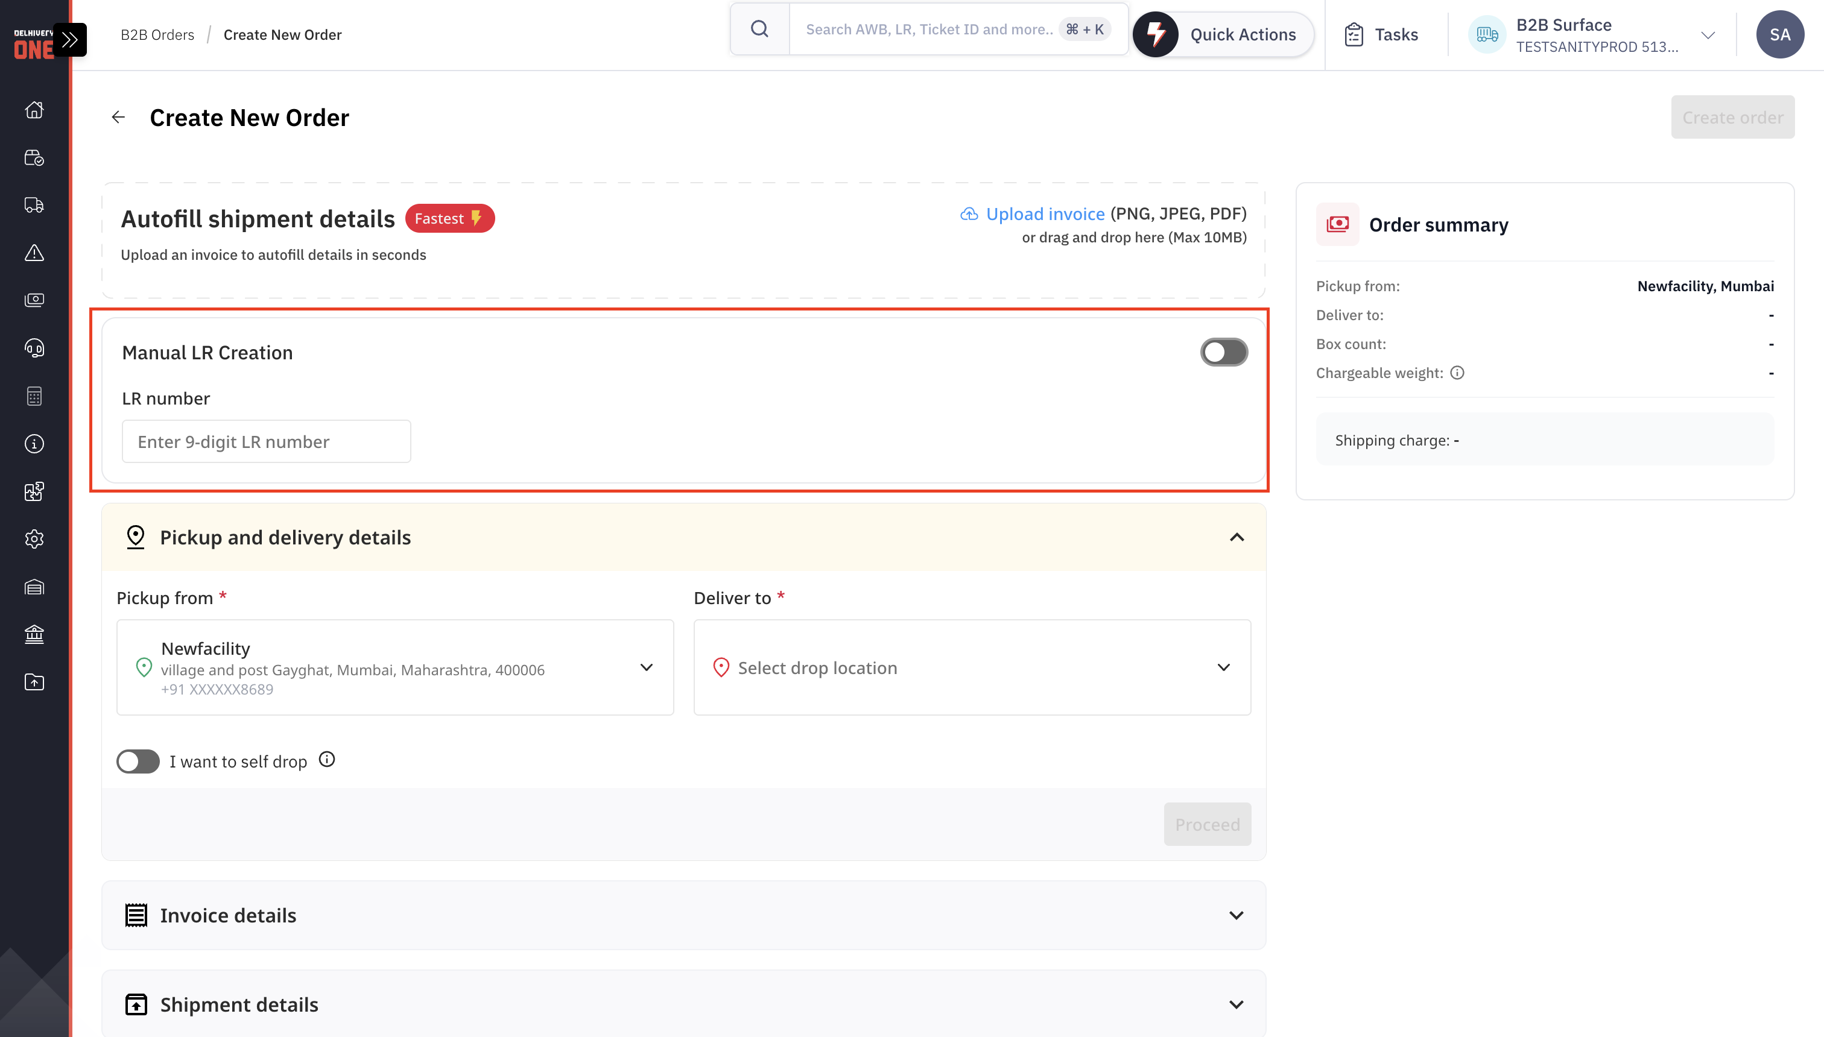1824x1037 pixels.
Task: Open the truck shipments sidebar icon
Action: [x=34, y=205]
